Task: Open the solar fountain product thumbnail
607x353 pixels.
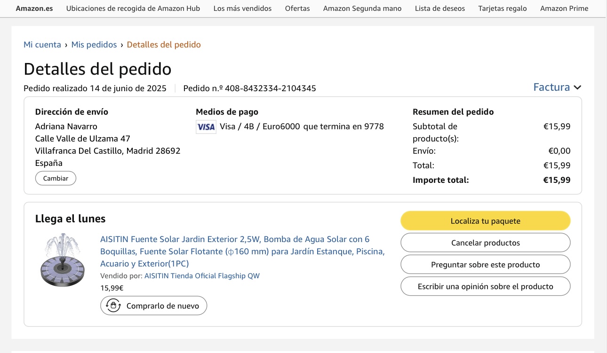Action: point(62,260)
